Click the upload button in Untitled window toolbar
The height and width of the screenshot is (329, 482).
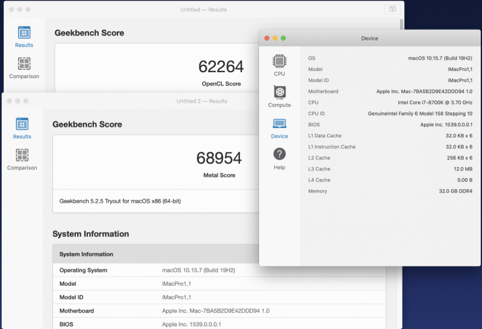pyautogui.click(x=392, y=10)
